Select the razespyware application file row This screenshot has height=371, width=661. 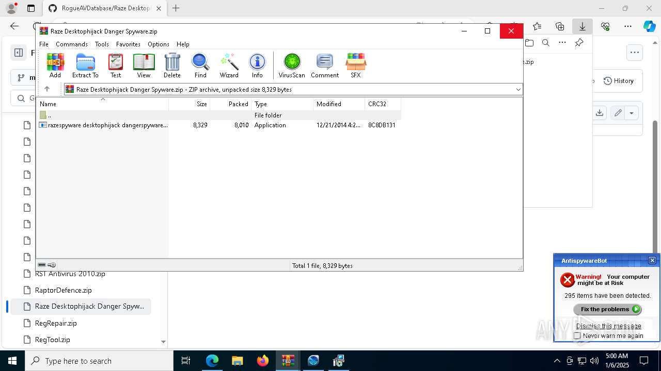pyautogui.click(x=218, y=125)
